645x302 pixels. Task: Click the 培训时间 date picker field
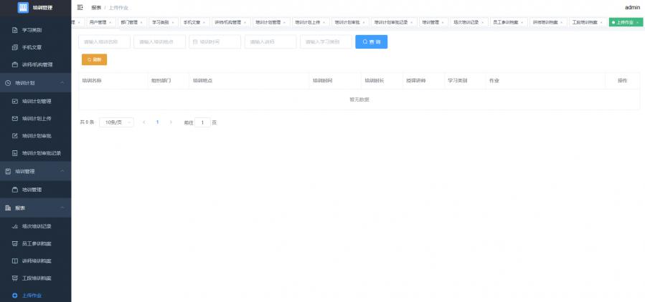coord(215,42)
